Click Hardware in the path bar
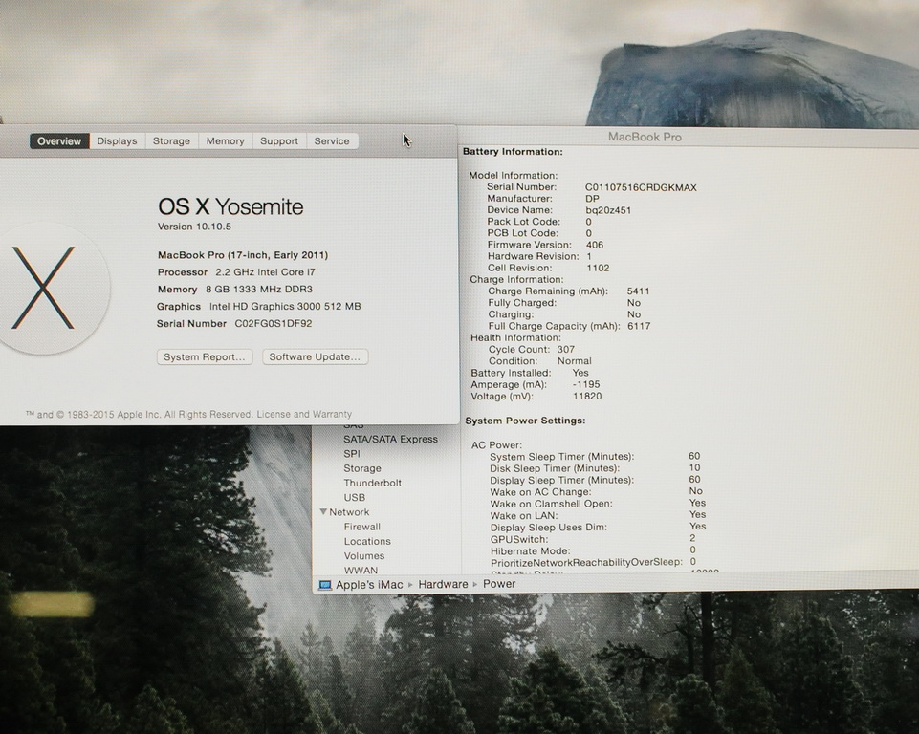 (x=443, y=584)
